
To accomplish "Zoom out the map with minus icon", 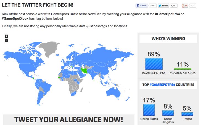I will [7, 40].
